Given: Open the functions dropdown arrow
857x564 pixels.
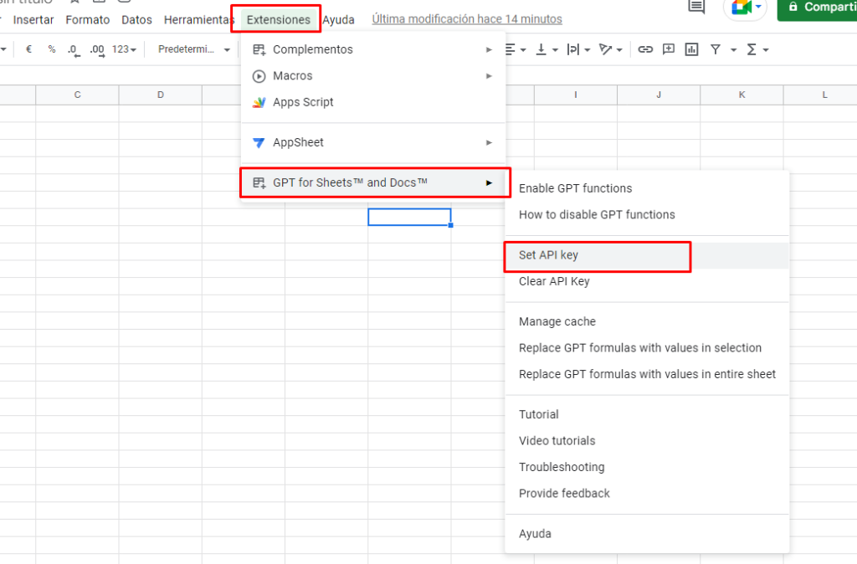Looking at the screenshot, I should (766, 49).
